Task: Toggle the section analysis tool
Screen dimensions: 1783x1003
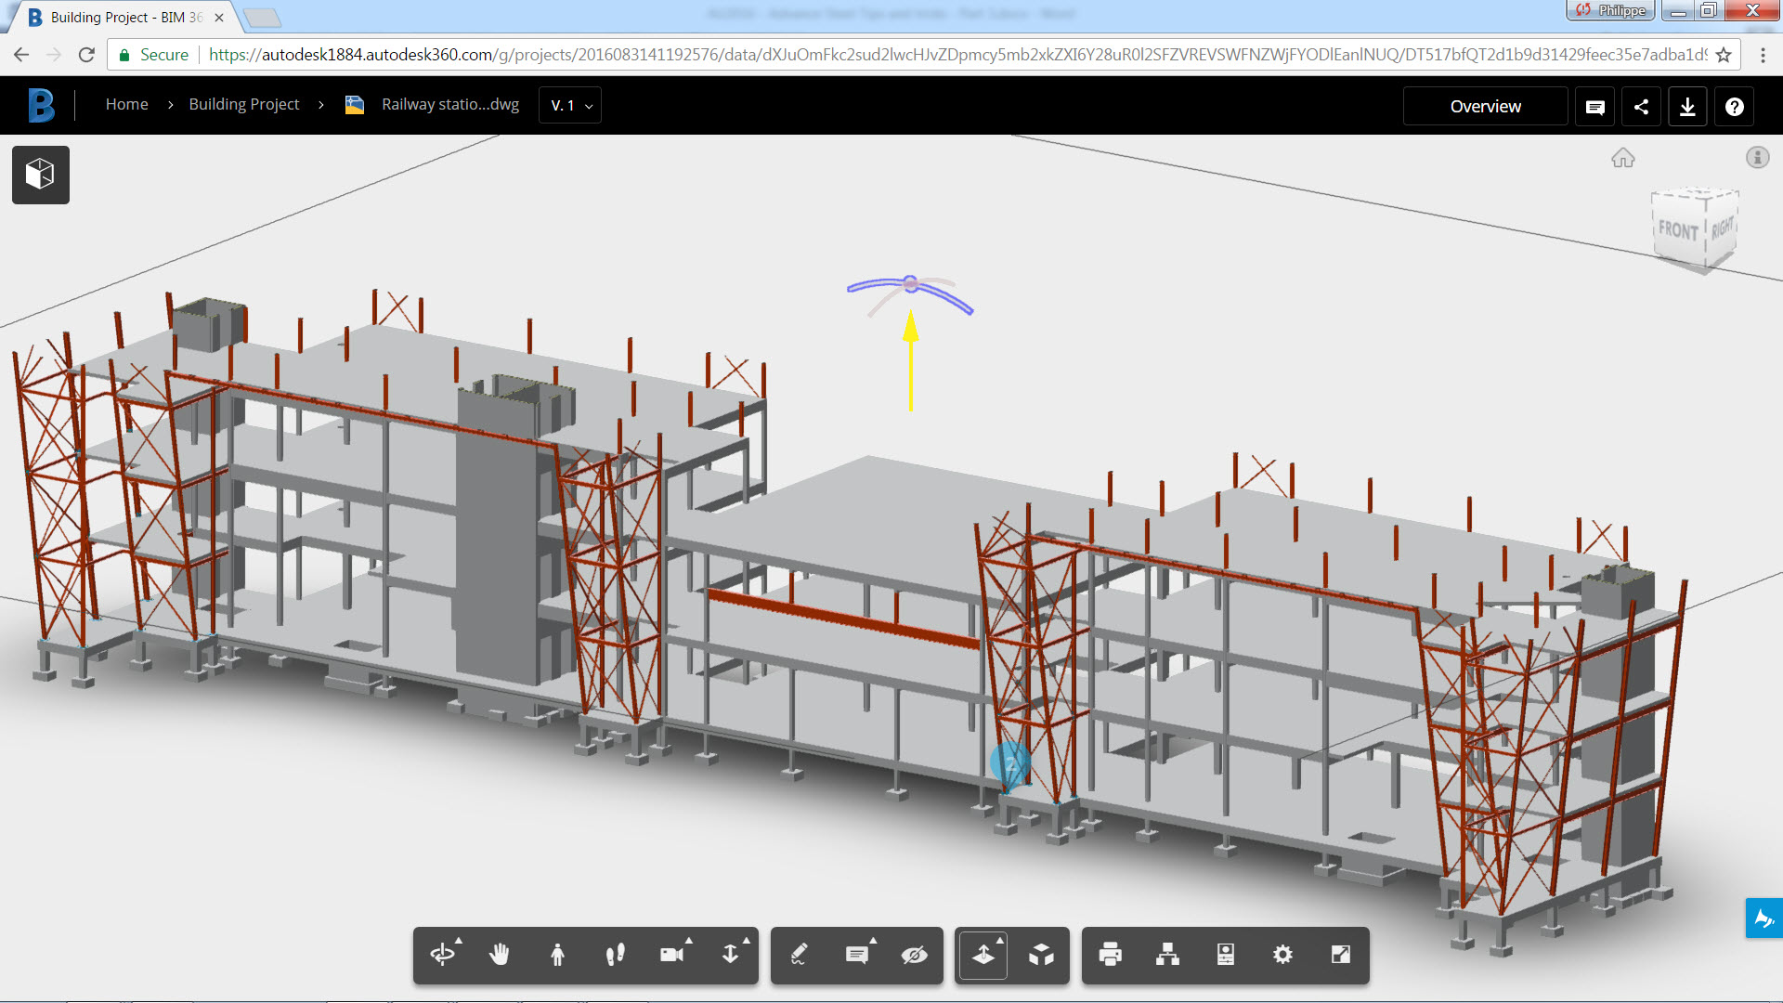Action: click(x=983, y=955)
